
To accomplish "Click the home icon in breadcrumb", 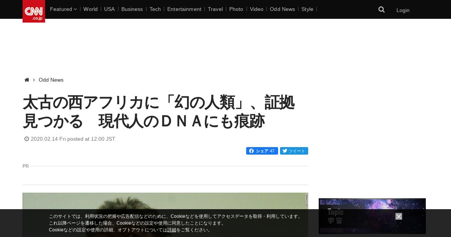I will 27,80.
